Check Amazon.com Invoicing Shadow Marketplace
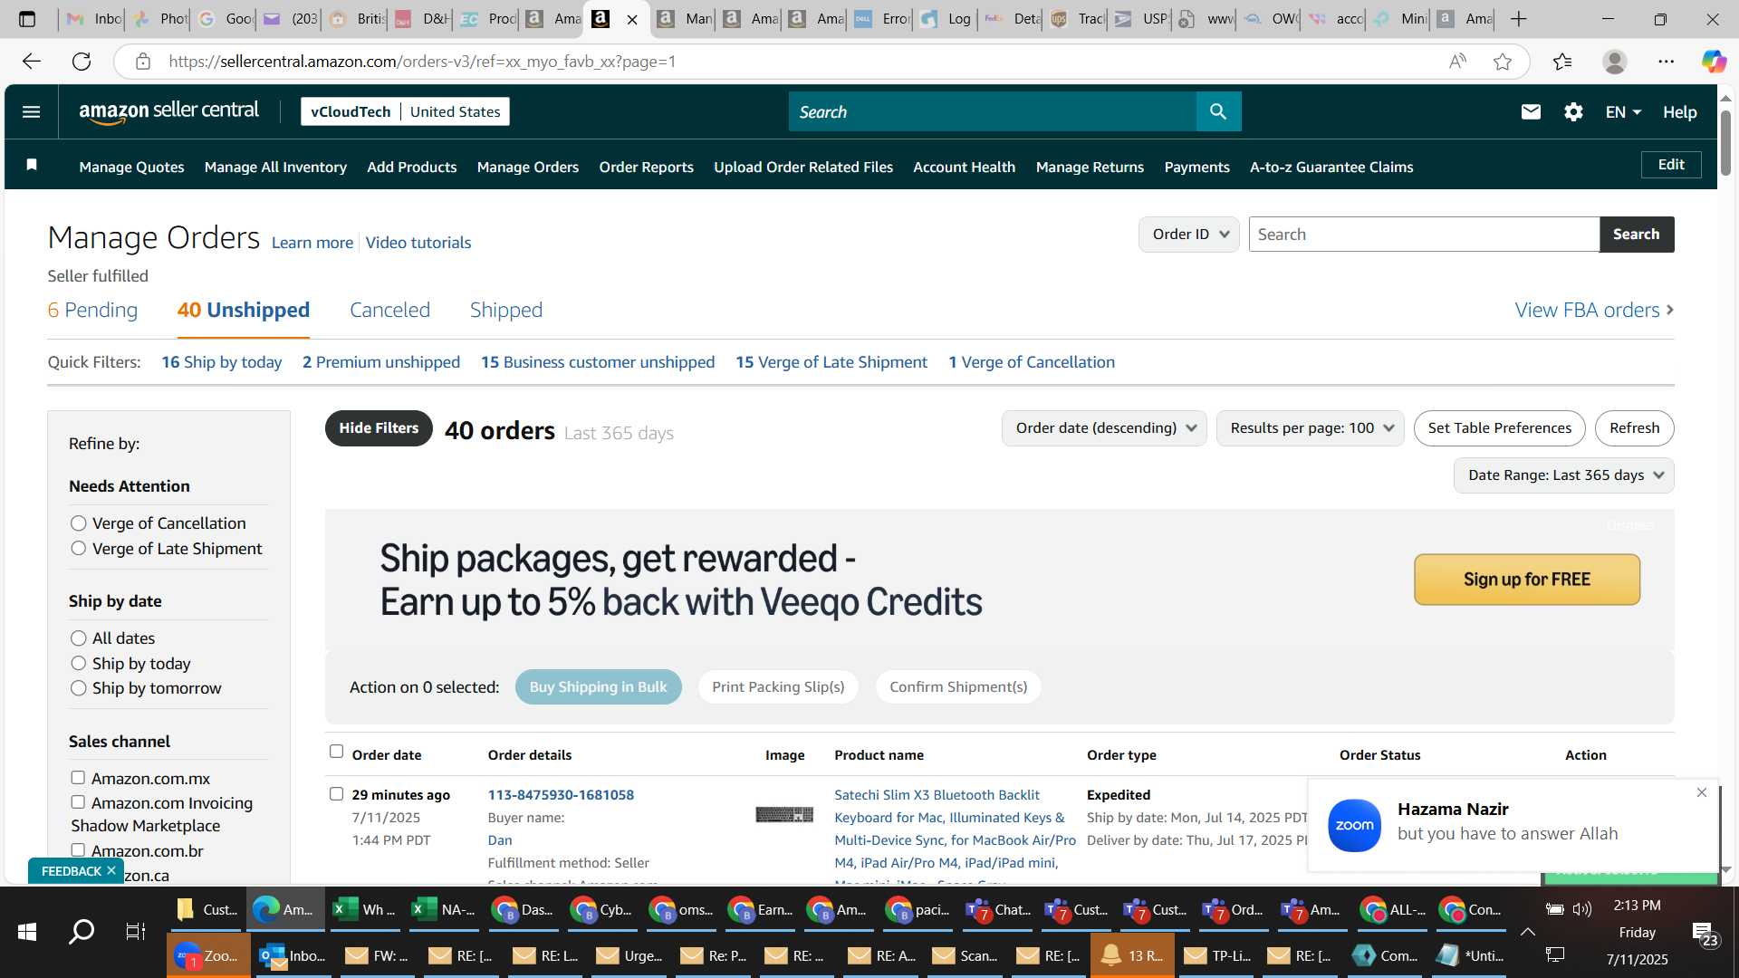This screenshot has width=1739, height=978. point(78,802)
